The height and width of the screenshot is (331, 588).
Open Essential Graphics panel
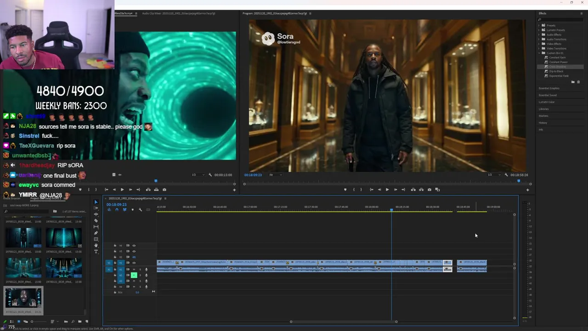tap(549, 88)
